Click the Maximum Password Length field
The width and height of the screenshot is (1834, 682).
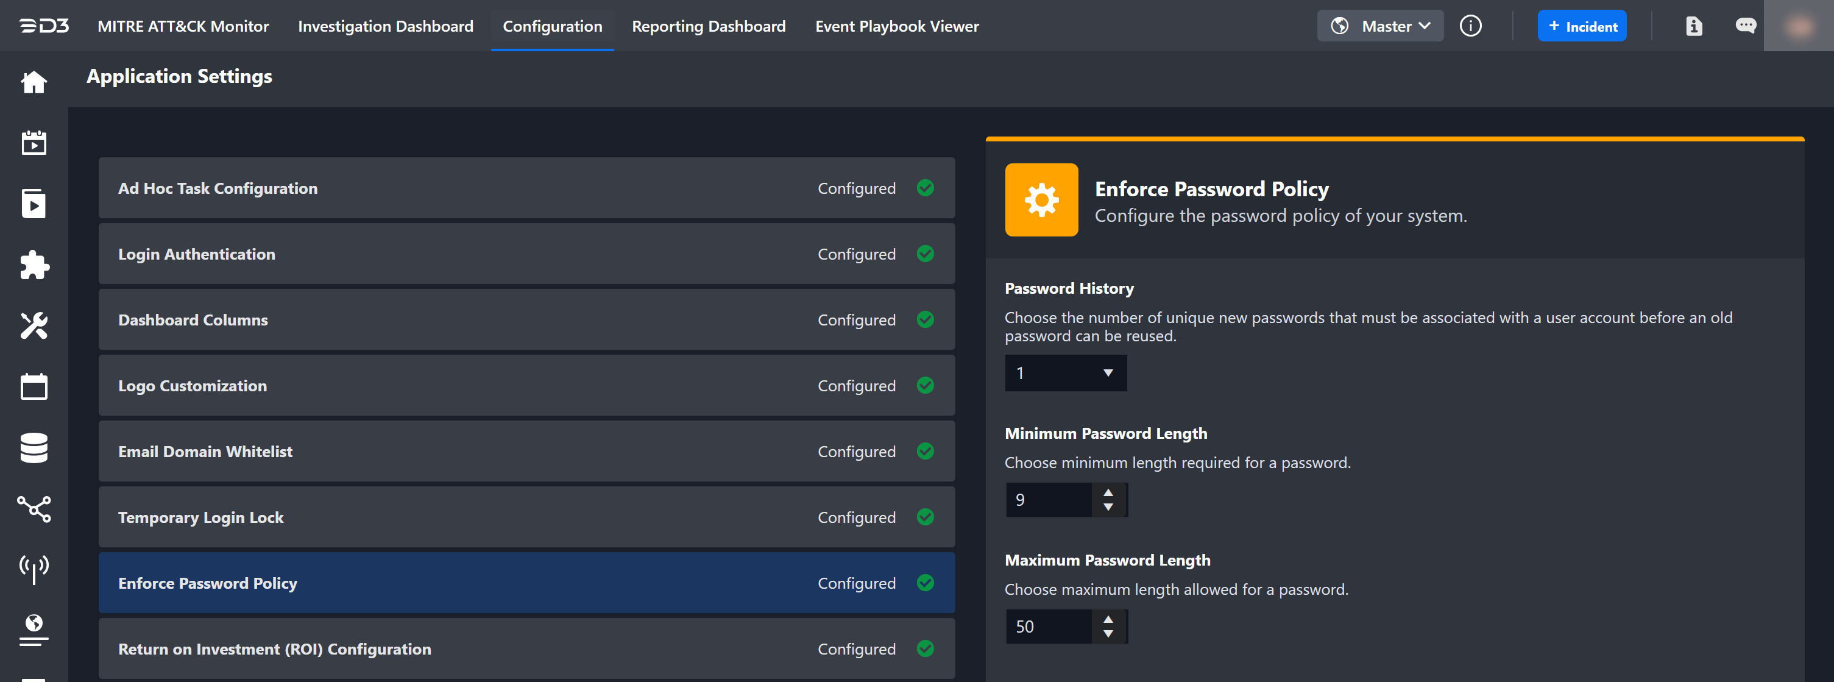pyautogui.click(x=1048, y=627)
